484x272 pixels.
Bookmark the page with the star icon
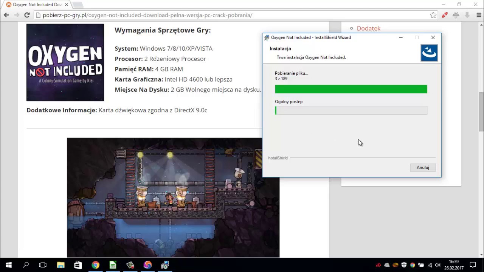coord(433,15)
